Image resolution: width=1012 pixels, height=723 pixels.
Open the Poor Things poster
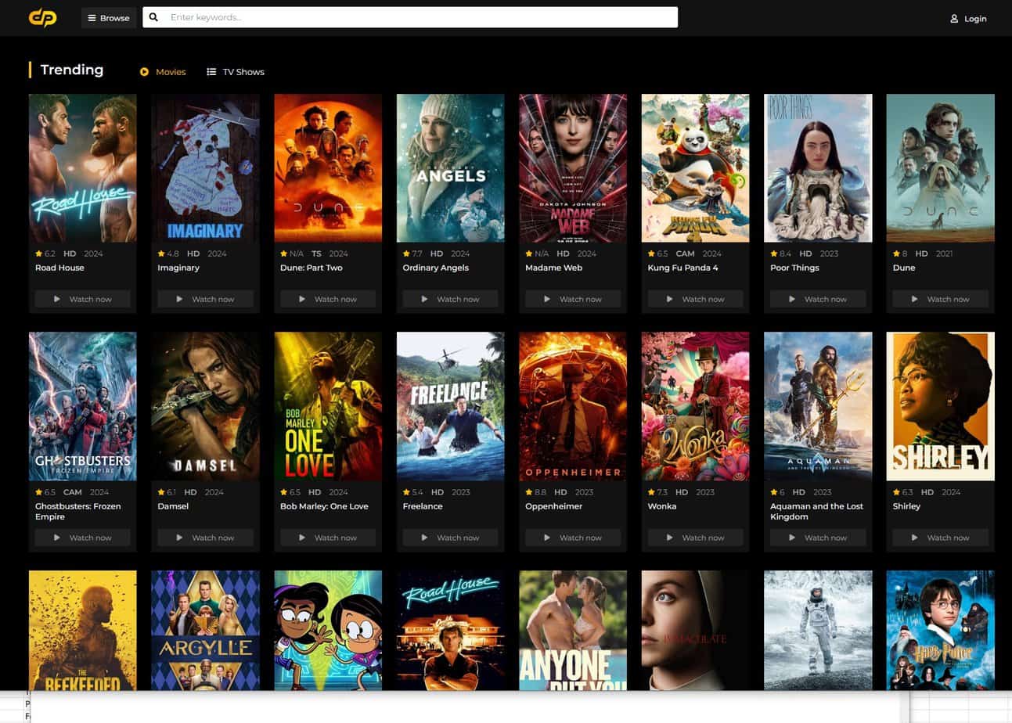click(x=818, y=168)
